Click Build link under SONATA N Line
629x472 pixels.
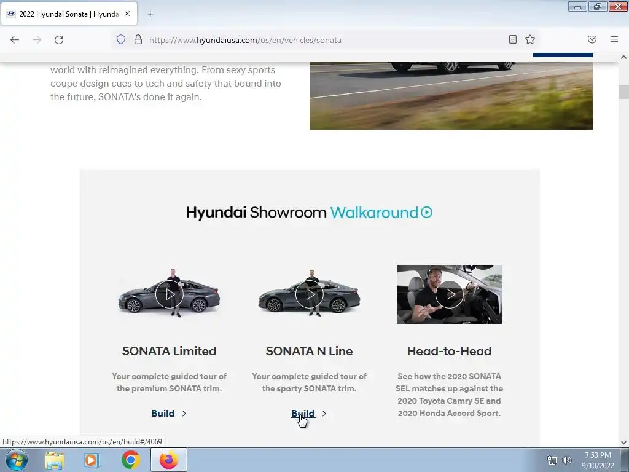click(x=303, y=414)
